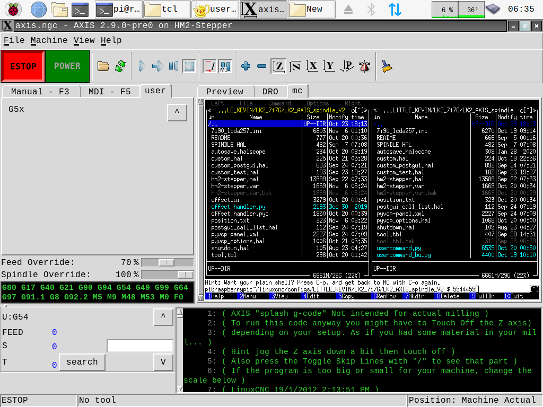Open the Bluetooth tray icon

click(x=371, y=10)
